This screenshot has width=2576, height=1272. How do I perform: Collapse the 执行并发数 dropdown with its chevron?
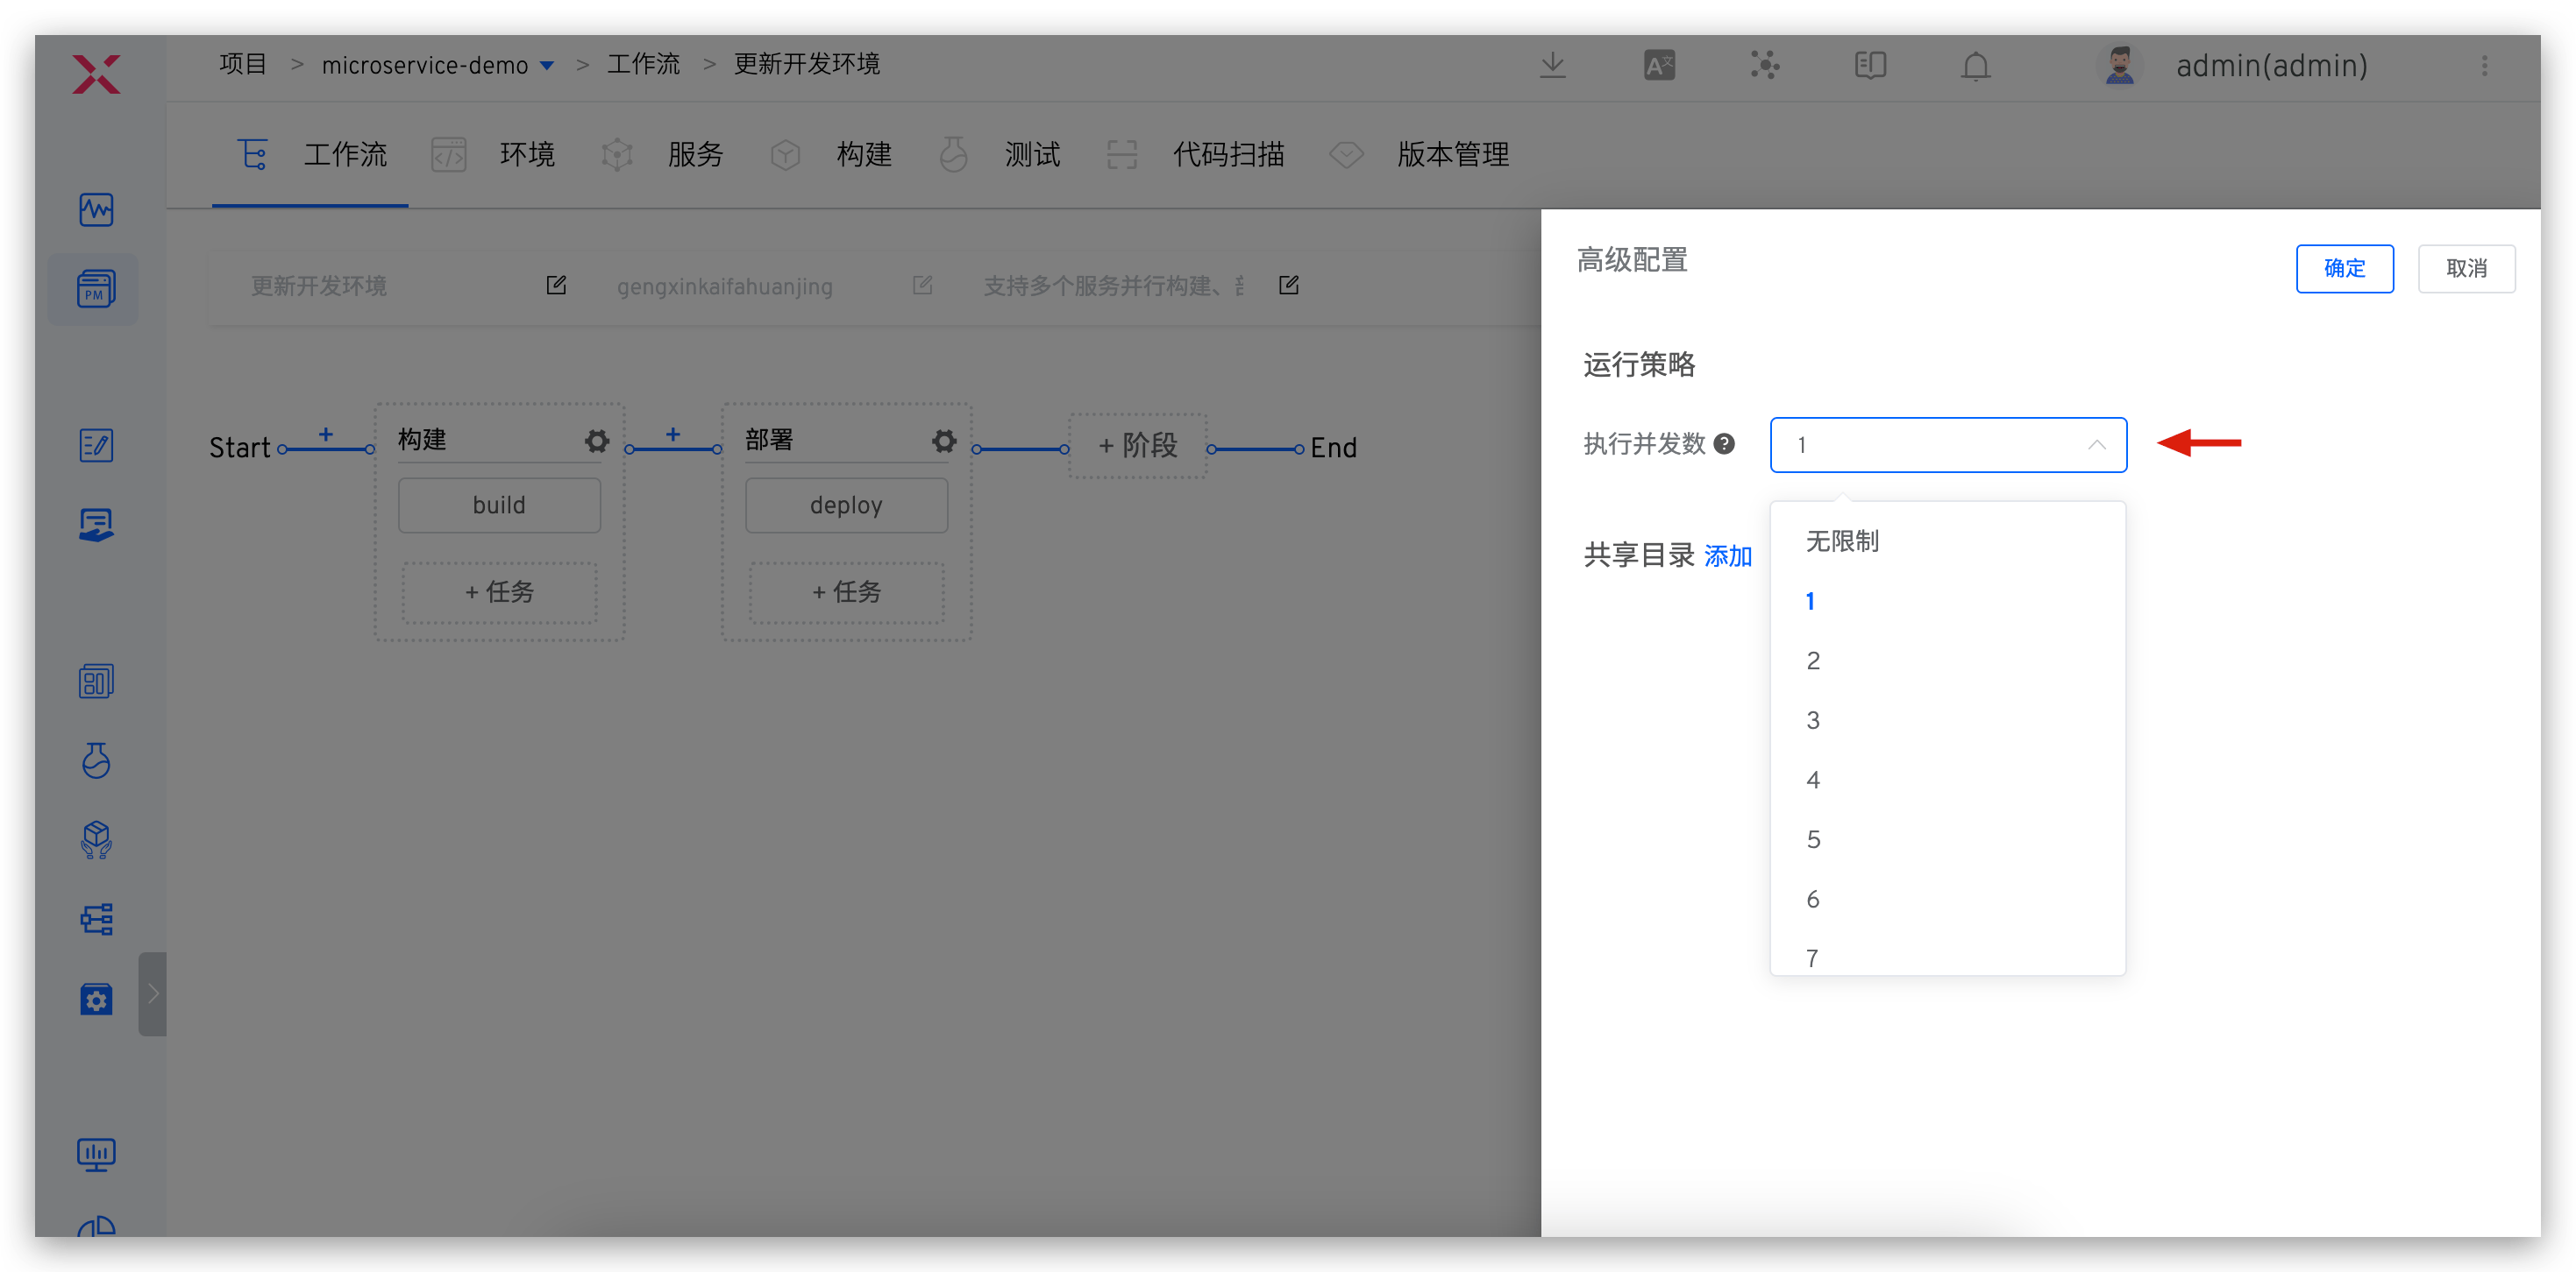coord(2097,445)
